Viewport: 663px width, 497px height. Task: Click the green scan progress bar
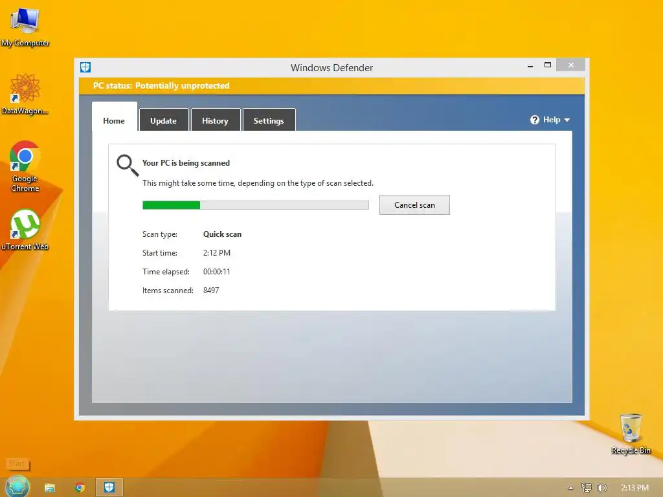(x=255, y=205)
